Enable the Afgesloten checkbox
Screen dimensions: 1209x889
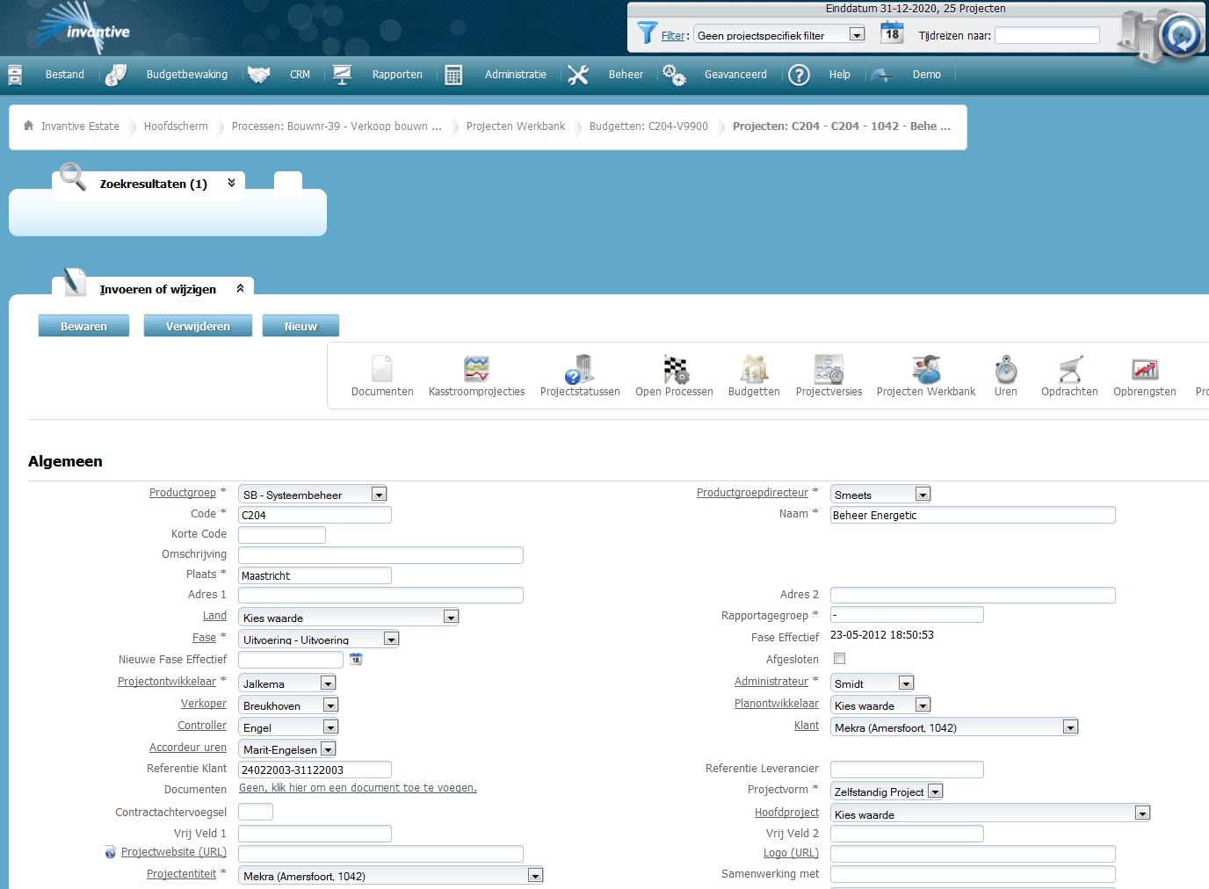839,658
